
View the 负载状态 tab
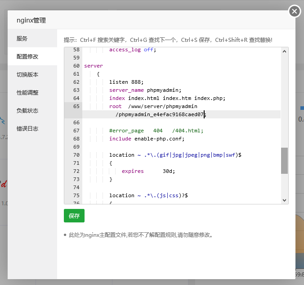tap(27, 111)
